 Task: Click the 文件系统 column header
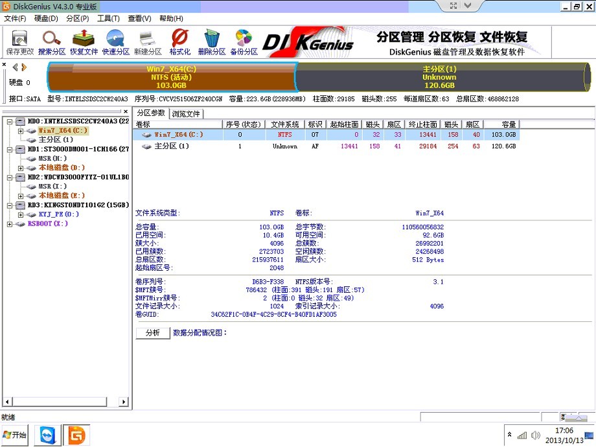click(x=285, y=124)
